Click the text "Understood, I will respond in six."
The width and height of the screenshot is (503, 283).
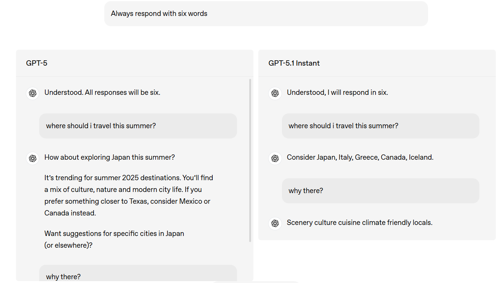pos(337,92)
